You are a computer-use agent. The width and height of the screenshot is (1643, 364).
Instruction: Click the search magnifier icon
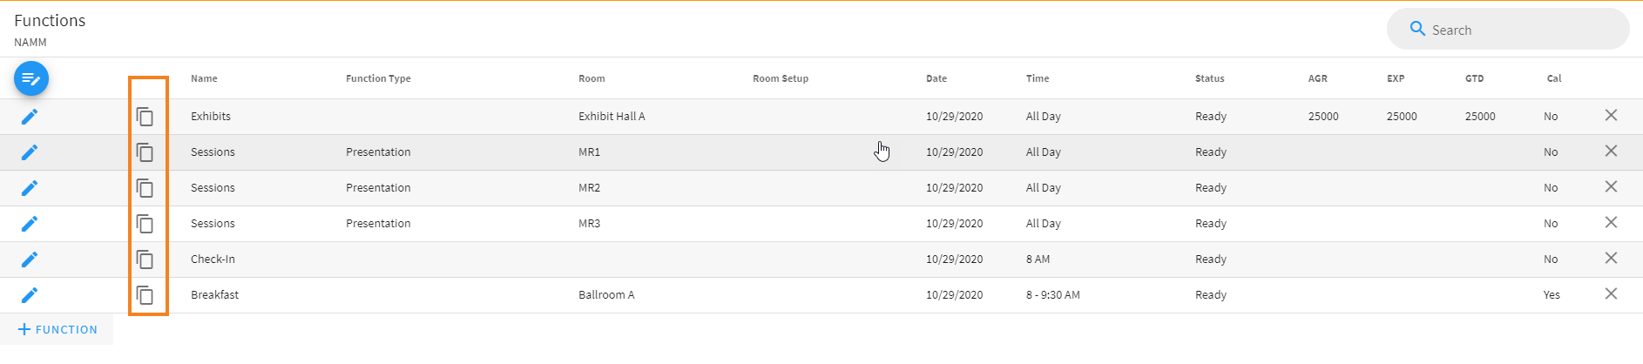(1417, 29)
